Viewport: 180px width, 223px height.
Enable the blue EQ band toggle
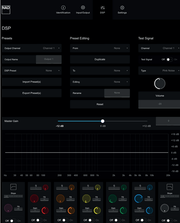[x=143, y=220]
